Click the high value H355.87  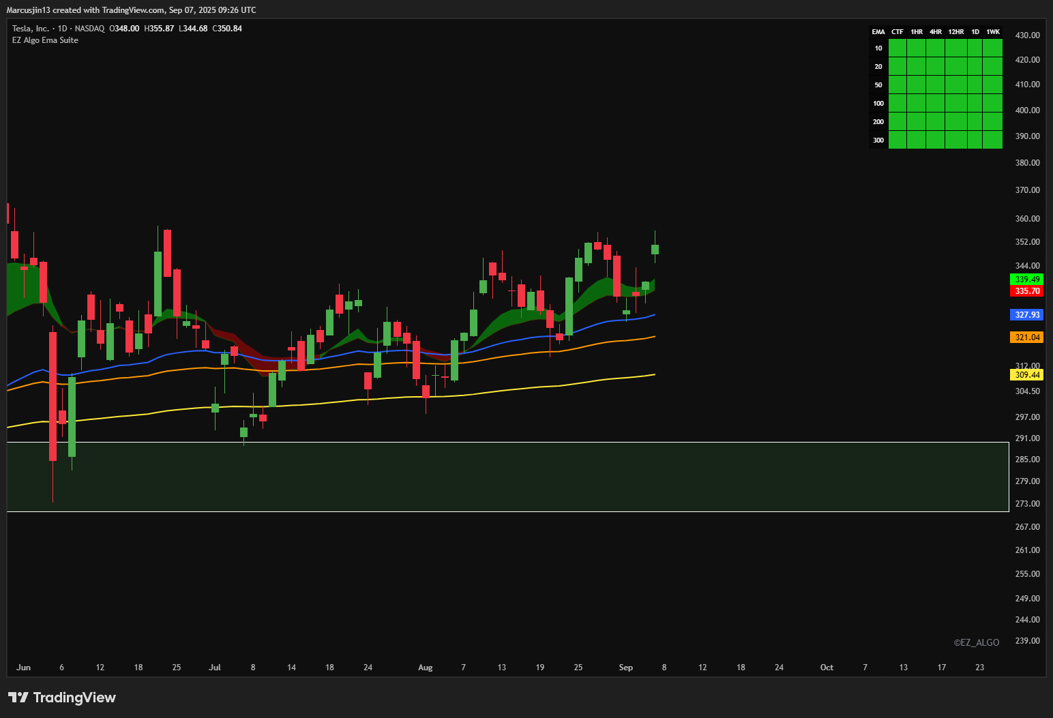pos(159,29)
